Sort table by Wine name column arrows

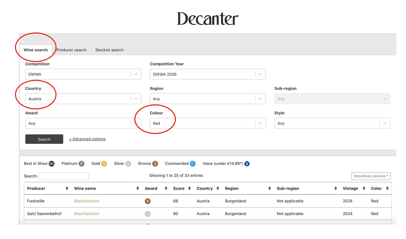(x=137, y=189)
